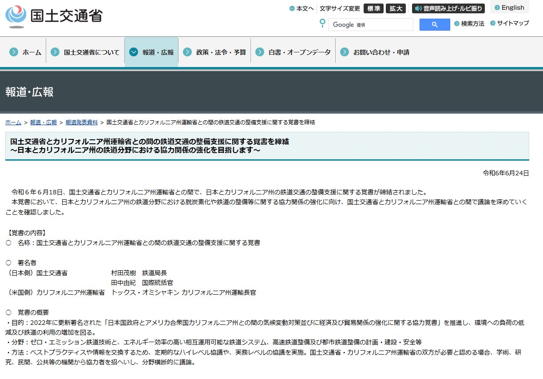Click the arrow icon beside サイトマップ
This screenshot has width=543, height=379.
[x=492, y=24]
